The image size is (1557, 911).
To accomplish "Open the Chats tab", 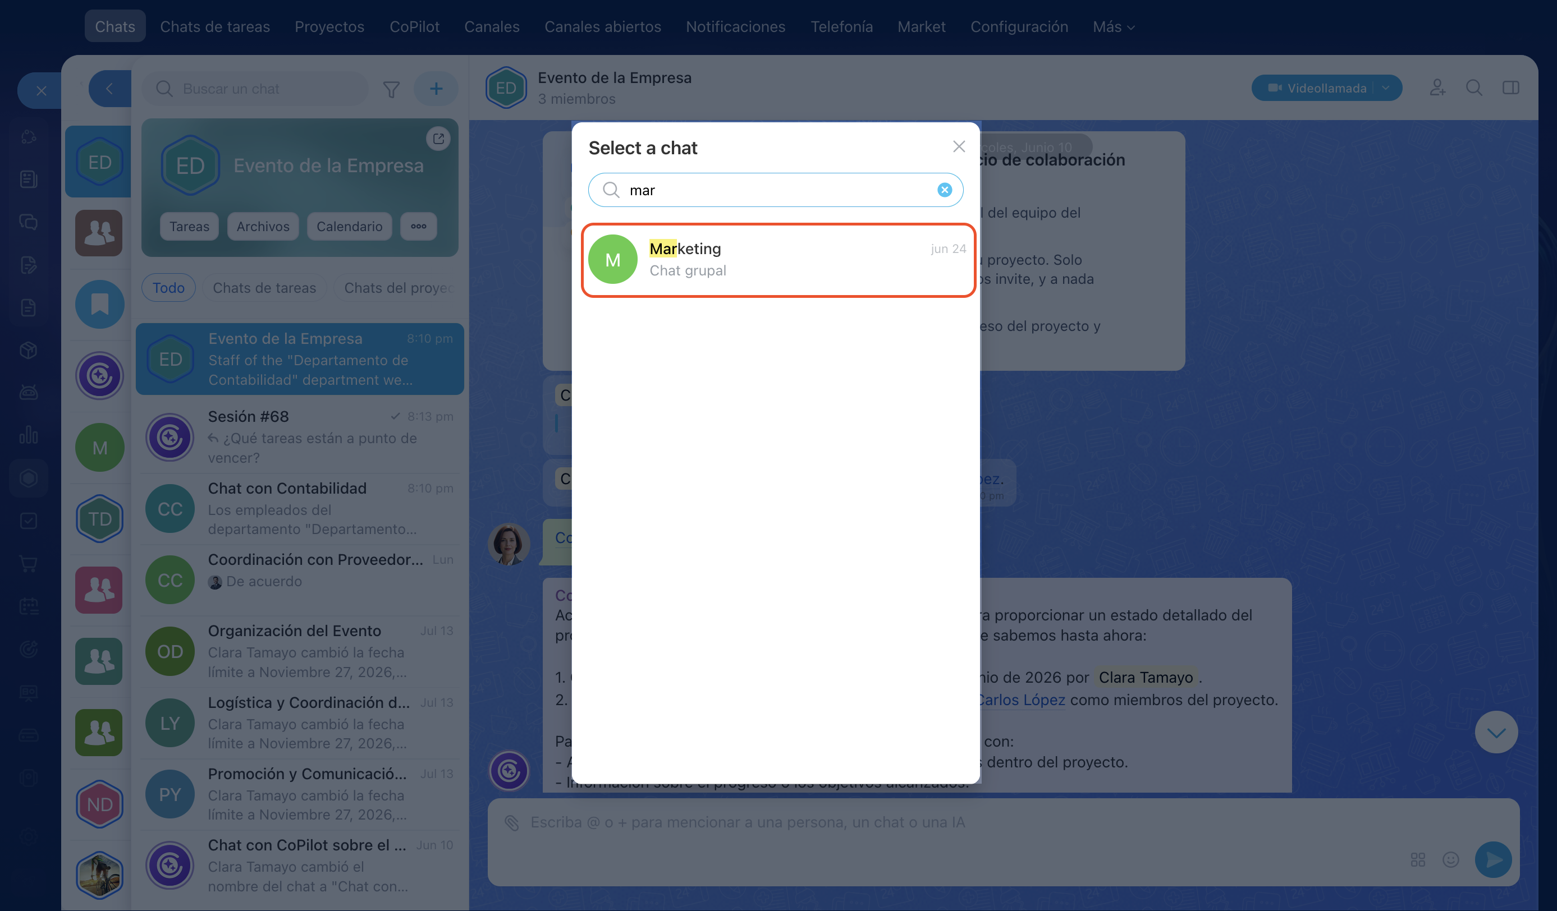I will tap(115, 26).
